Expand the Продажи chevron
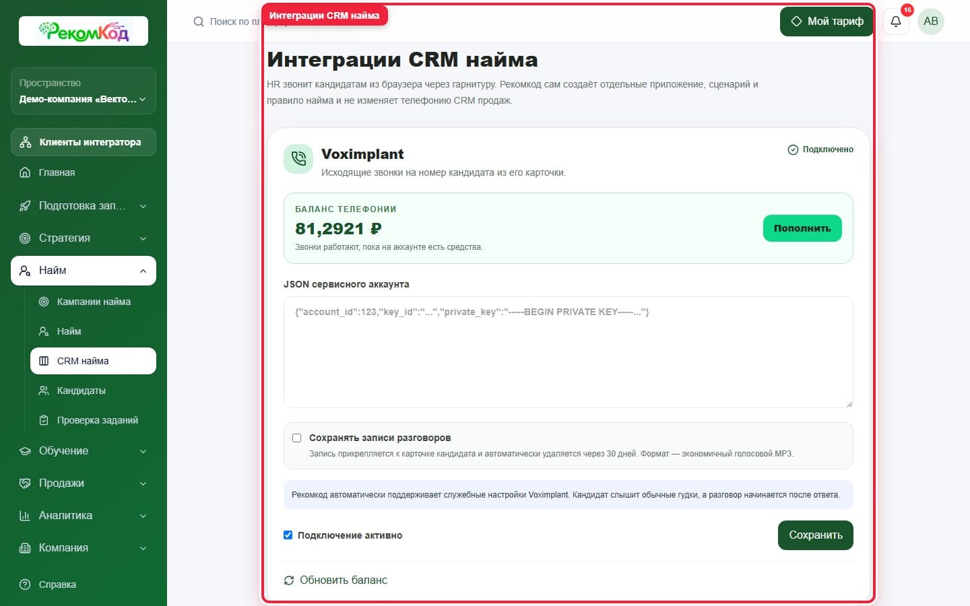Viewport: 970px width, 606px height. [x=143, y=483]
